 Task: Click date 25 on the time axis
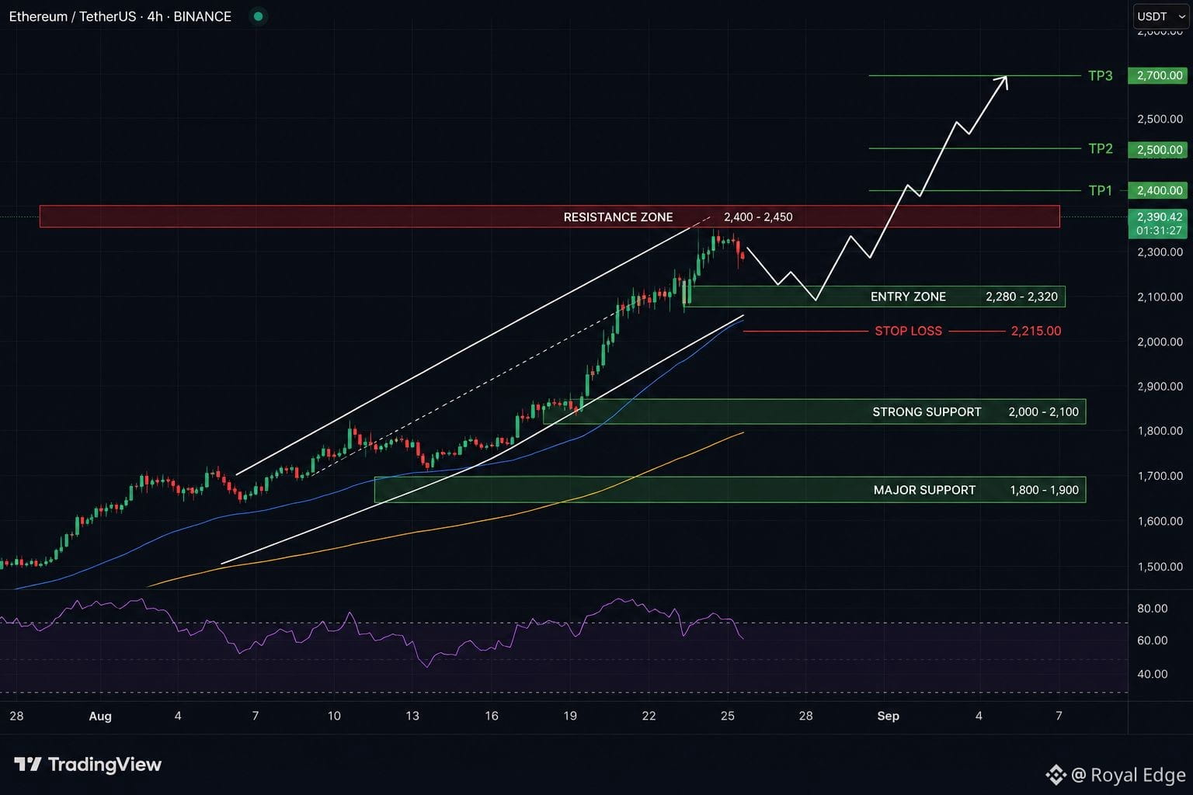point(727,716)
